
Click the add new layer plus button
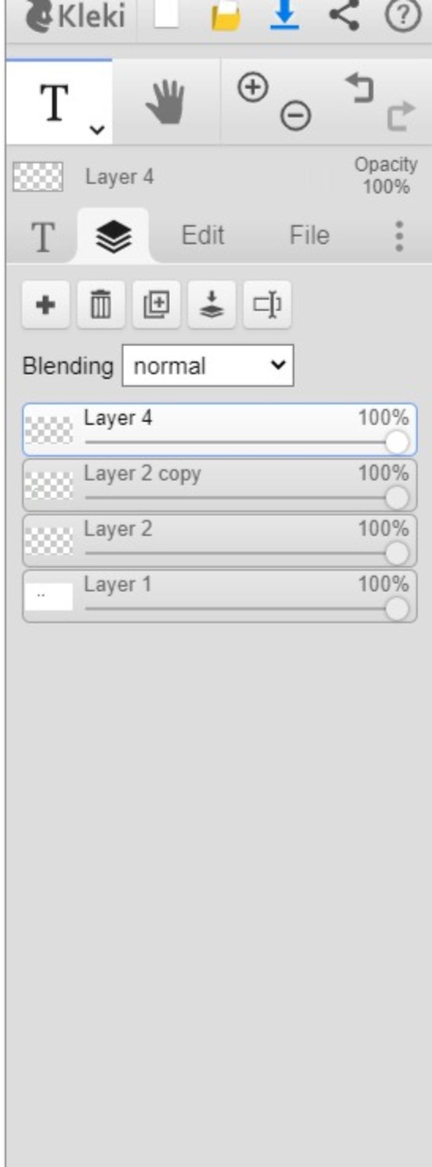click(x=46, y=304)
